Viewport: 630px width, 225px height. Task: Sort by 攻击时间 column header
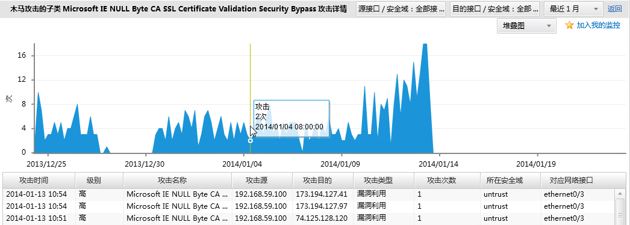[x=39, y=180]
